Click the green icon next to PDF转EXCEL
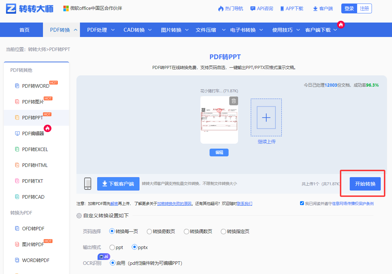 (x=17, y=149)
